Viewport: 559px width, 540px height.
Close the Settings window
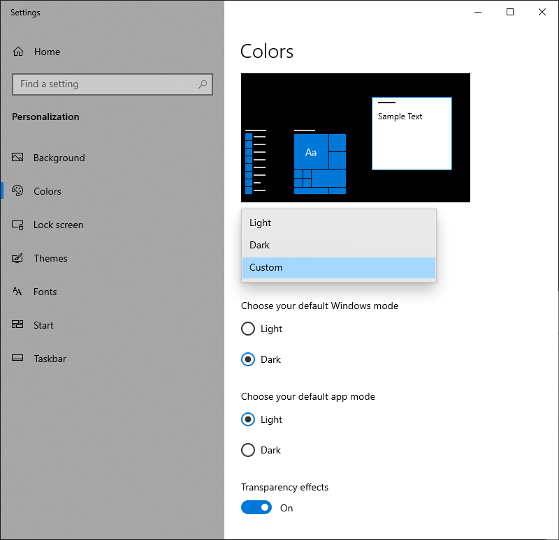click(542, 12)
